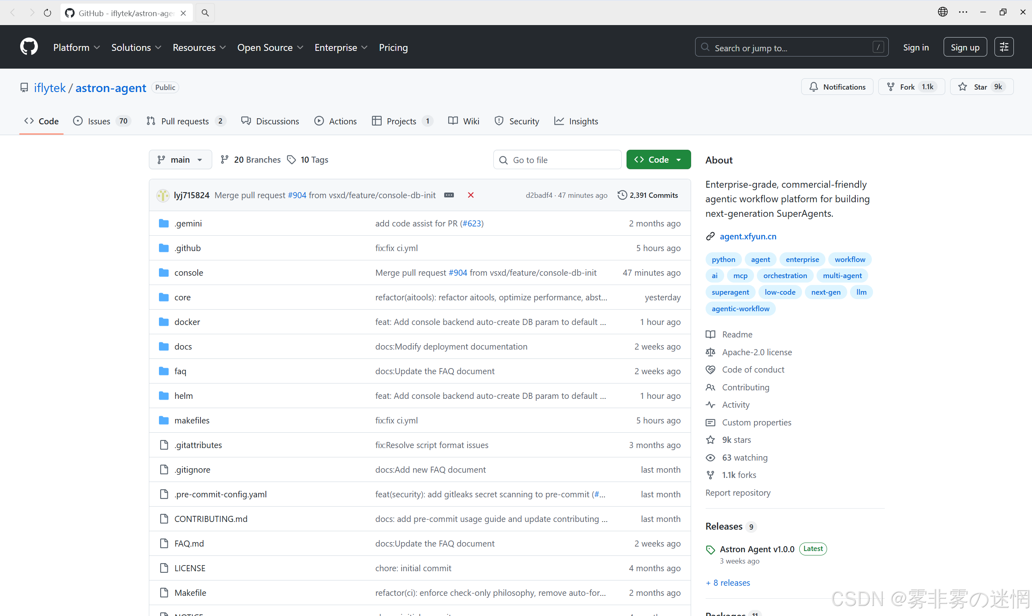The width and height of the screenshot is (1032, 616).
Task: Open the Notifications bell button
Action: pyautogui.click(x=837, y=87)
